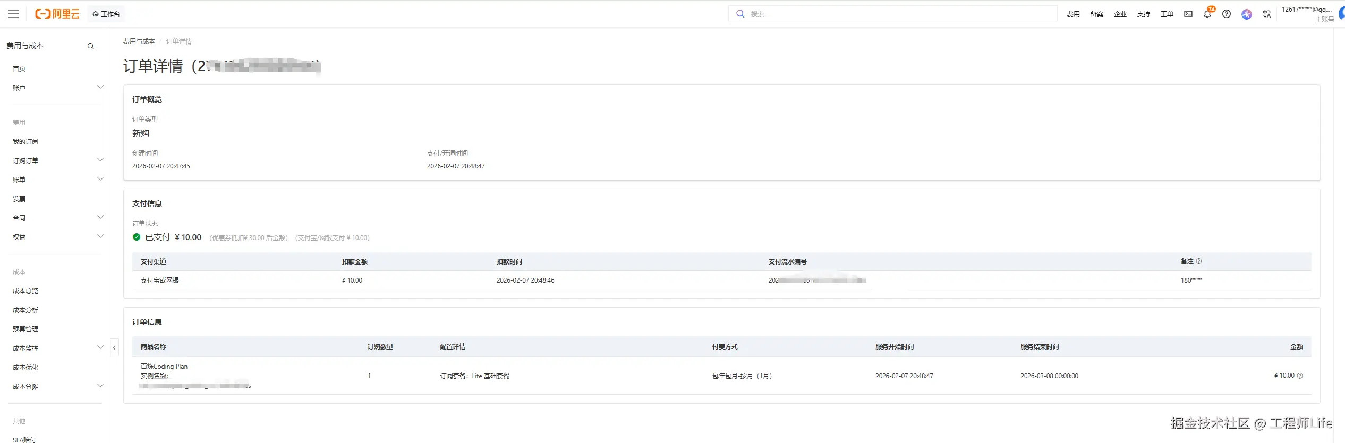Open 发票 in the sidebar
Screen dimensions: 1345x443
19,199
